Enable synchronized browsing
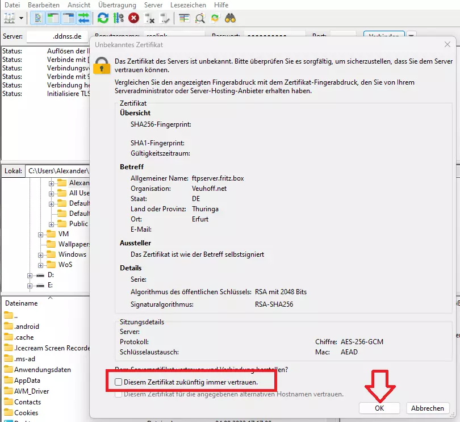 coord(215,18)
